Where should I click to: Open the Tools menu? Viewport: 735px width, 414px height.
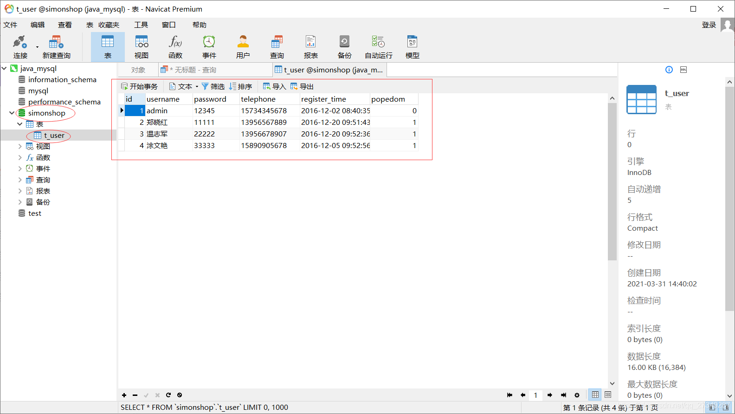pos(141,25)
